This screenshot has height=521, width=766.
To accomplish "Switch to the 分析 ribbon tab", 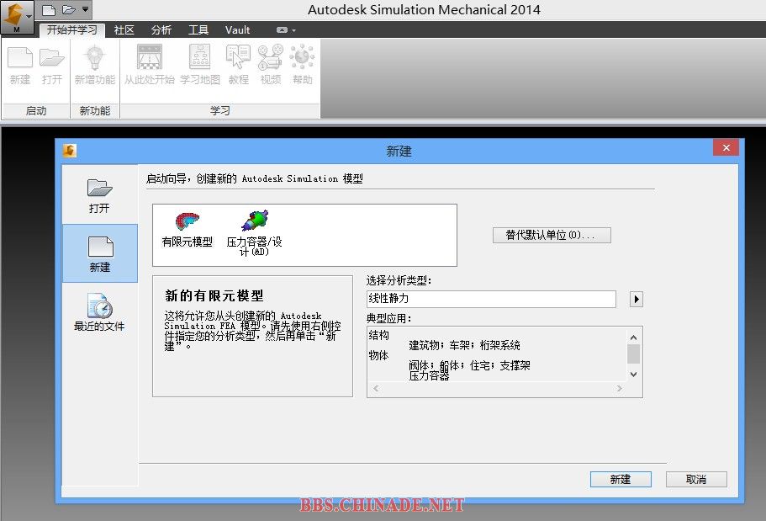I will (x=161, y=29).
